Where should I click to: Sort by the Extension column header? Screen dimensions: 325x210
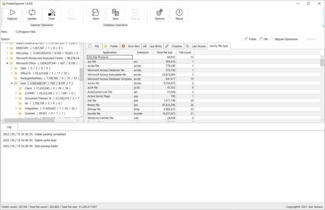[143, 52]
